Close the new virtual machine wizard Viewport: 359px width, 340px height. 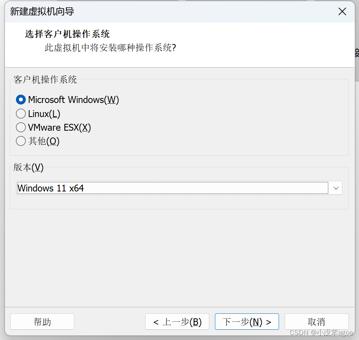click(x=342, y=11)
